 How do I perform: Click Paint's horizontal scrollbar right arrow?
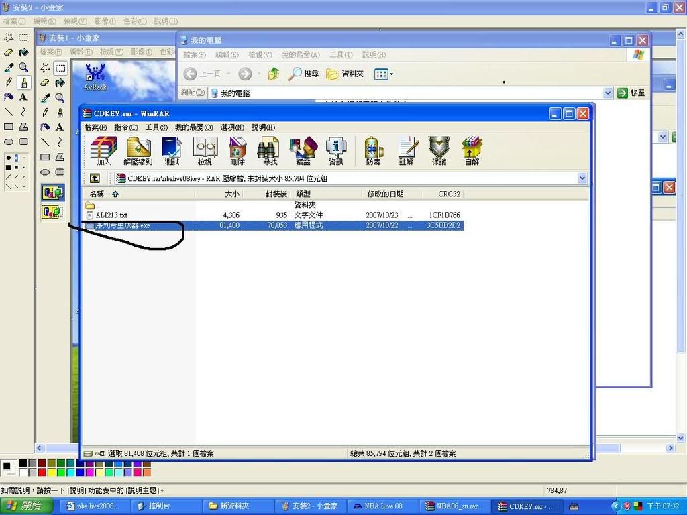click(x=670, y=448)
